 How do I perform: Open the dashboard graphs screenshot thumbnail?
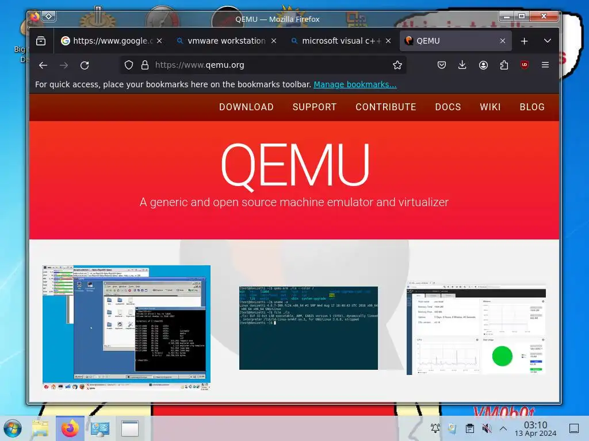pyautogui.click(x=476, y=327)
